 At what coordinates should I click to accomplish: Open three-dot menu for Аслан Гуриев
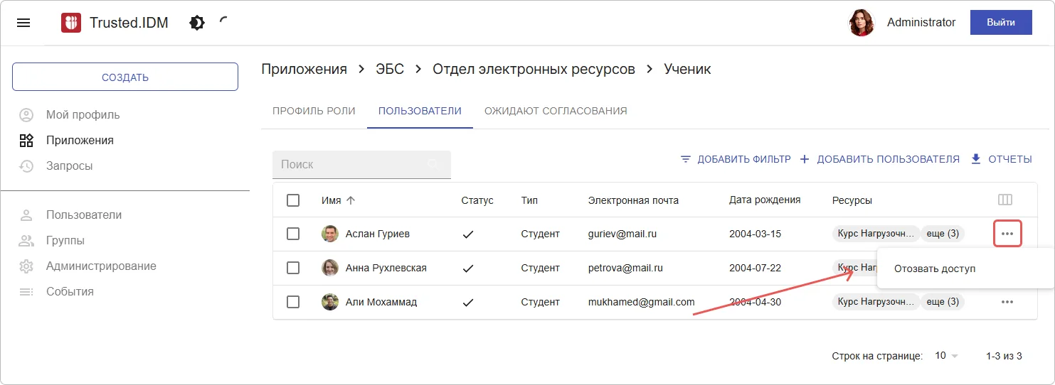pos(1007,234)
